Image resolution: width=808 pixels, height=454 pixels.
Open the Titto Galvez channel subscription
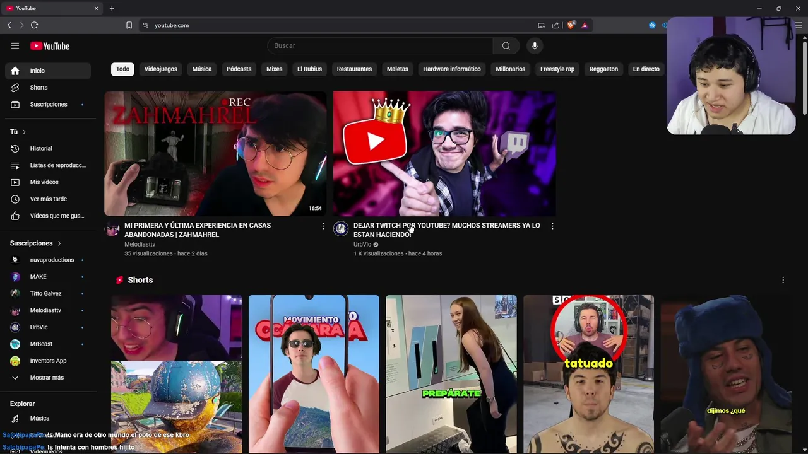48,293
